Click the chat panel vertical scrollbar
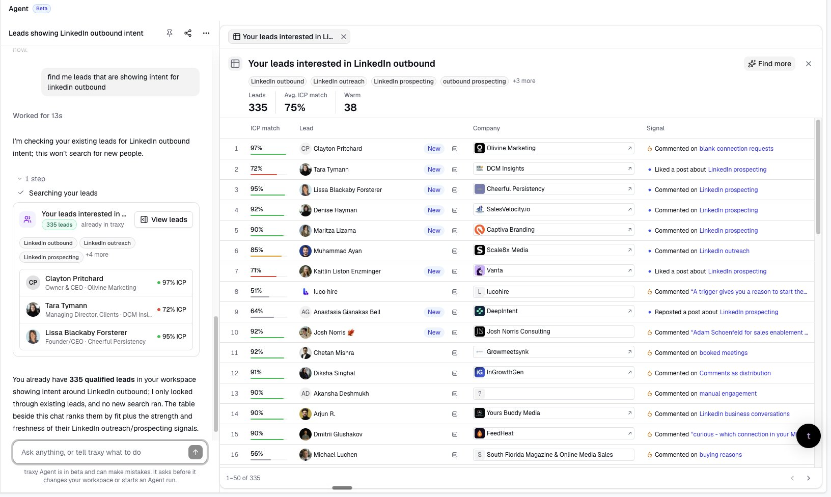This screenshot has width=831, height=497. tap(216, 374)
